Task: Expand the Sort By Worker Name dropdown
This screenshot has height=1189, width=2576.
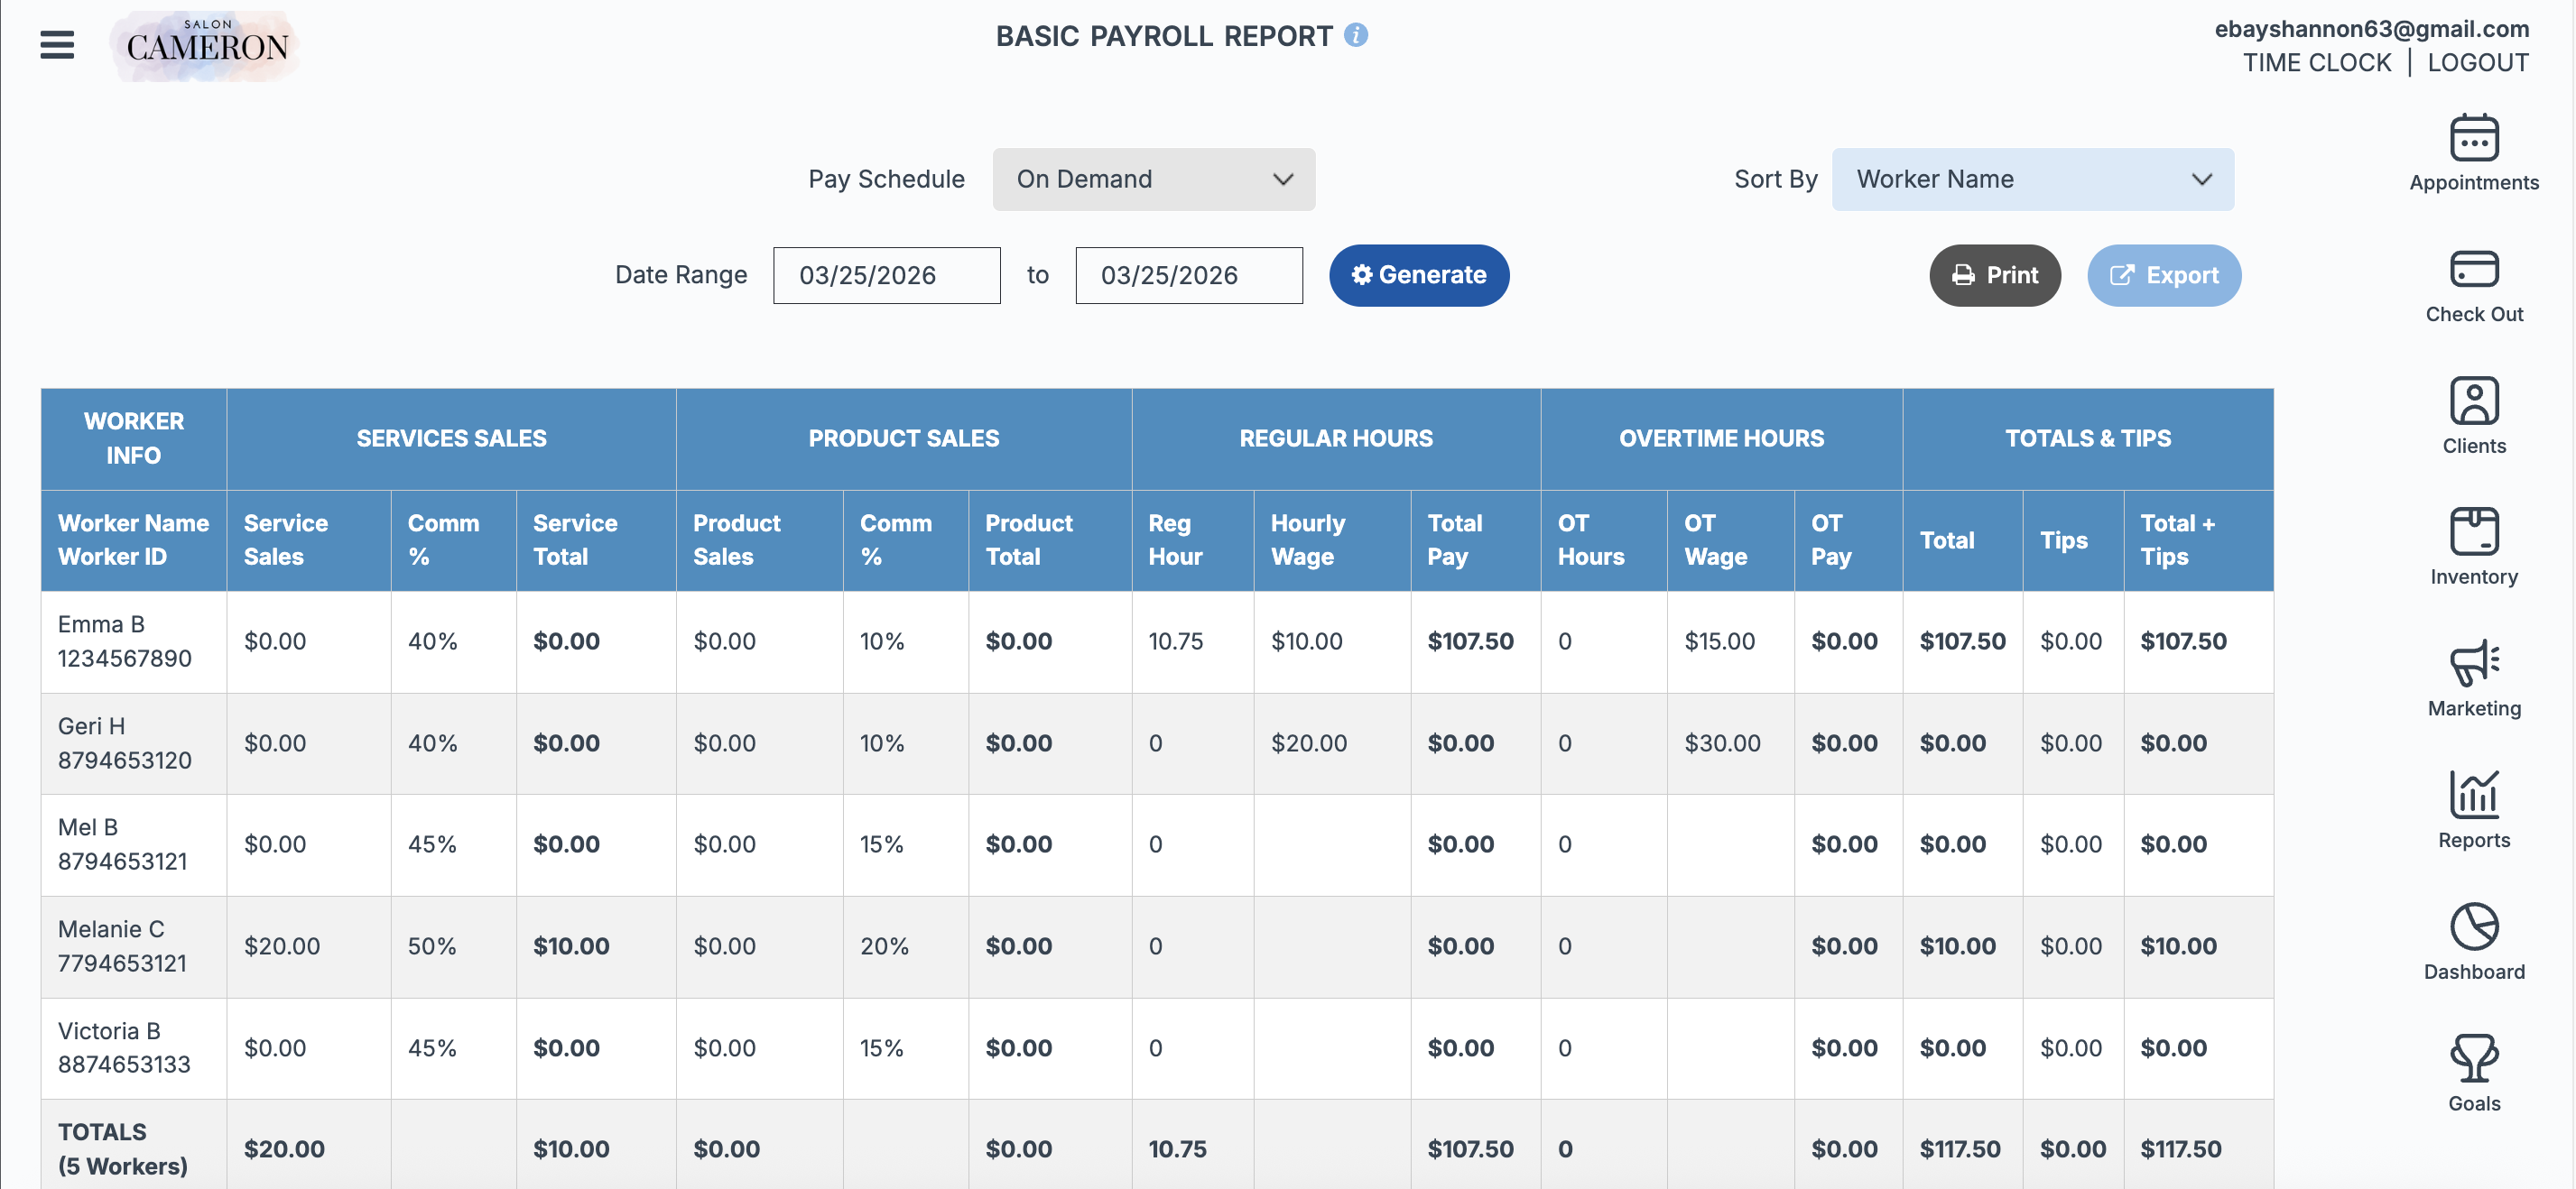Action: click(x=2031, y=180)
